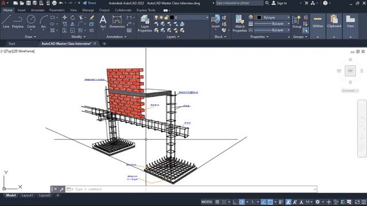This screenshot has width=367, height=206.
Task: Click Sign In
Action: [279, 3]
